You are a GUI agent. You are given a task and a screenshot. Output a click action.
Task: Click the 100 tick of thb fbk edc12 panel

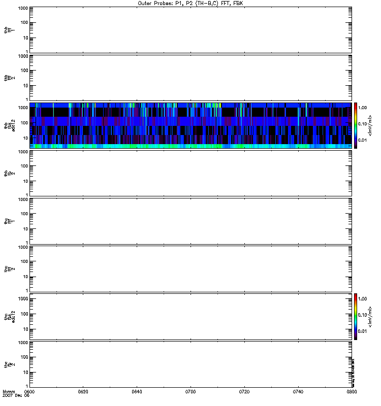pyautogui.click(x=24, y=123)
